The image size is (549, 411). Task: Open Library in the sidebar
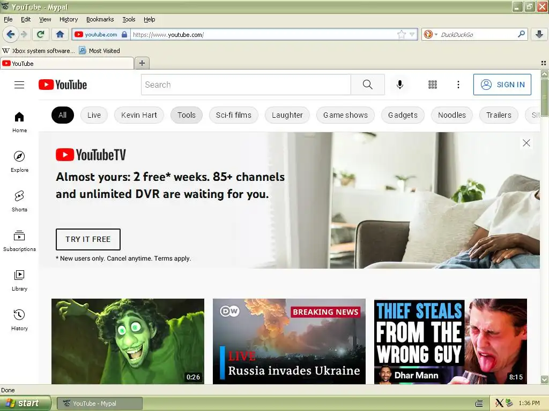click(20, 280)
